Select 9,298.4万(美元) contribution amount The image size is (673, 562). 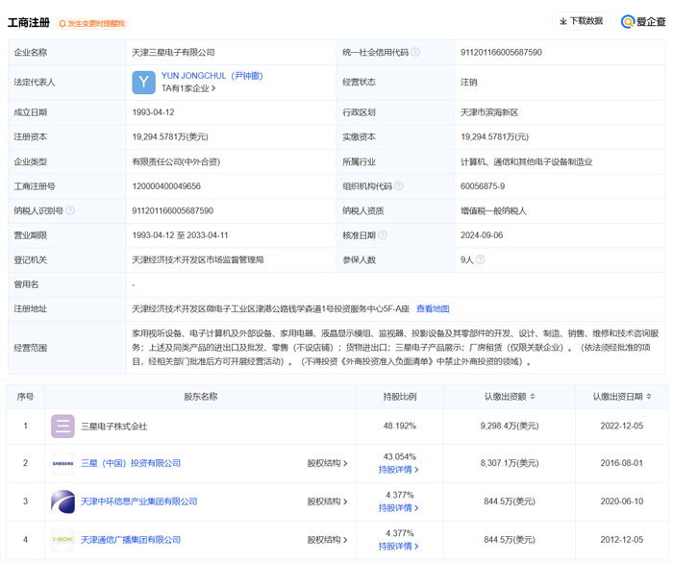point(510,426)
